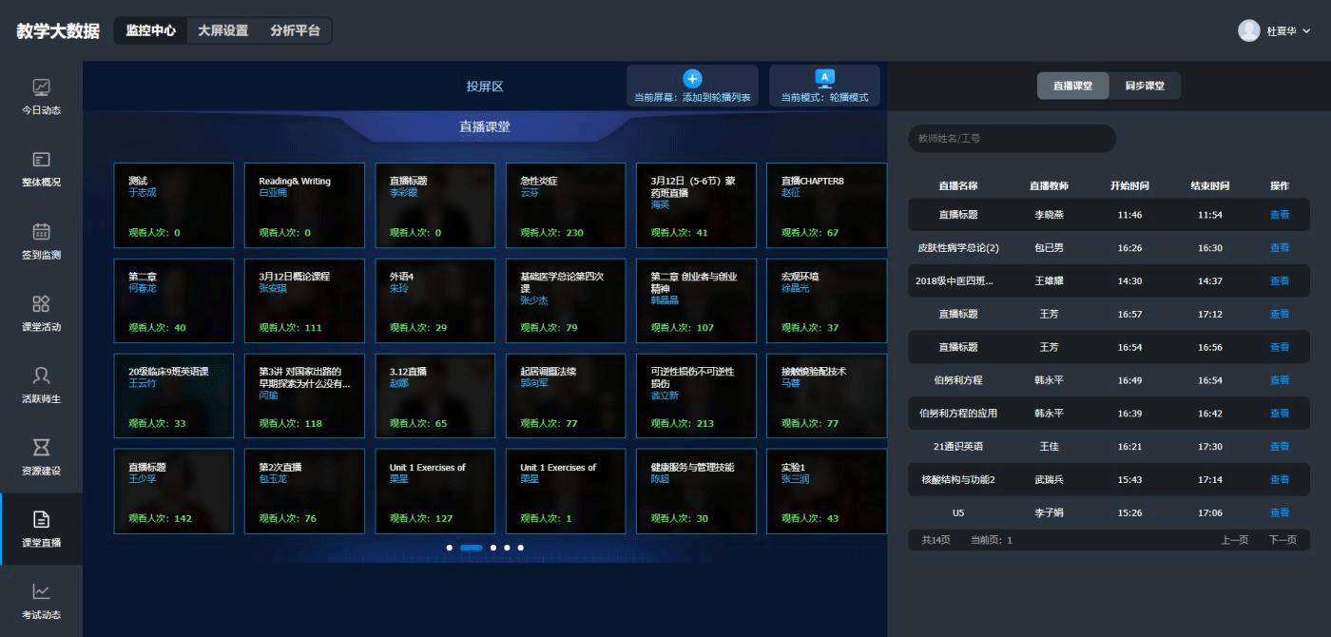Switch to 大屏设置 tab
This screenshot has height=637, width=1331.
222,30
